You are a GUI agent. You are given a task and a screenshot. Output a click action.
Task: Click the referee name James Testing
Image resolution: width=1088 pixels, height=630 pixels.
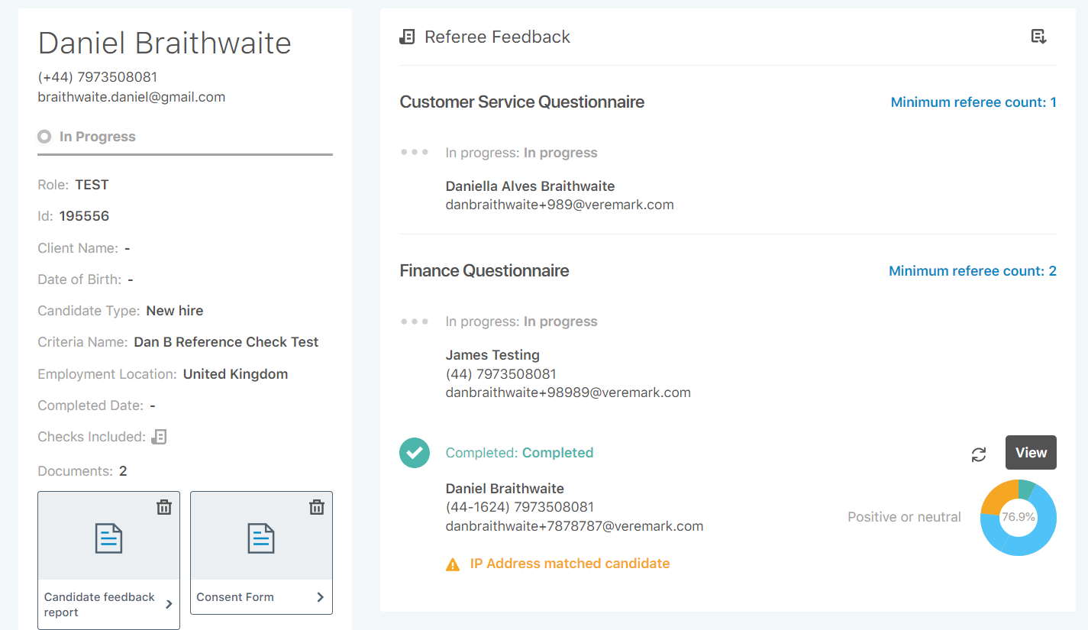pos(492,355)
